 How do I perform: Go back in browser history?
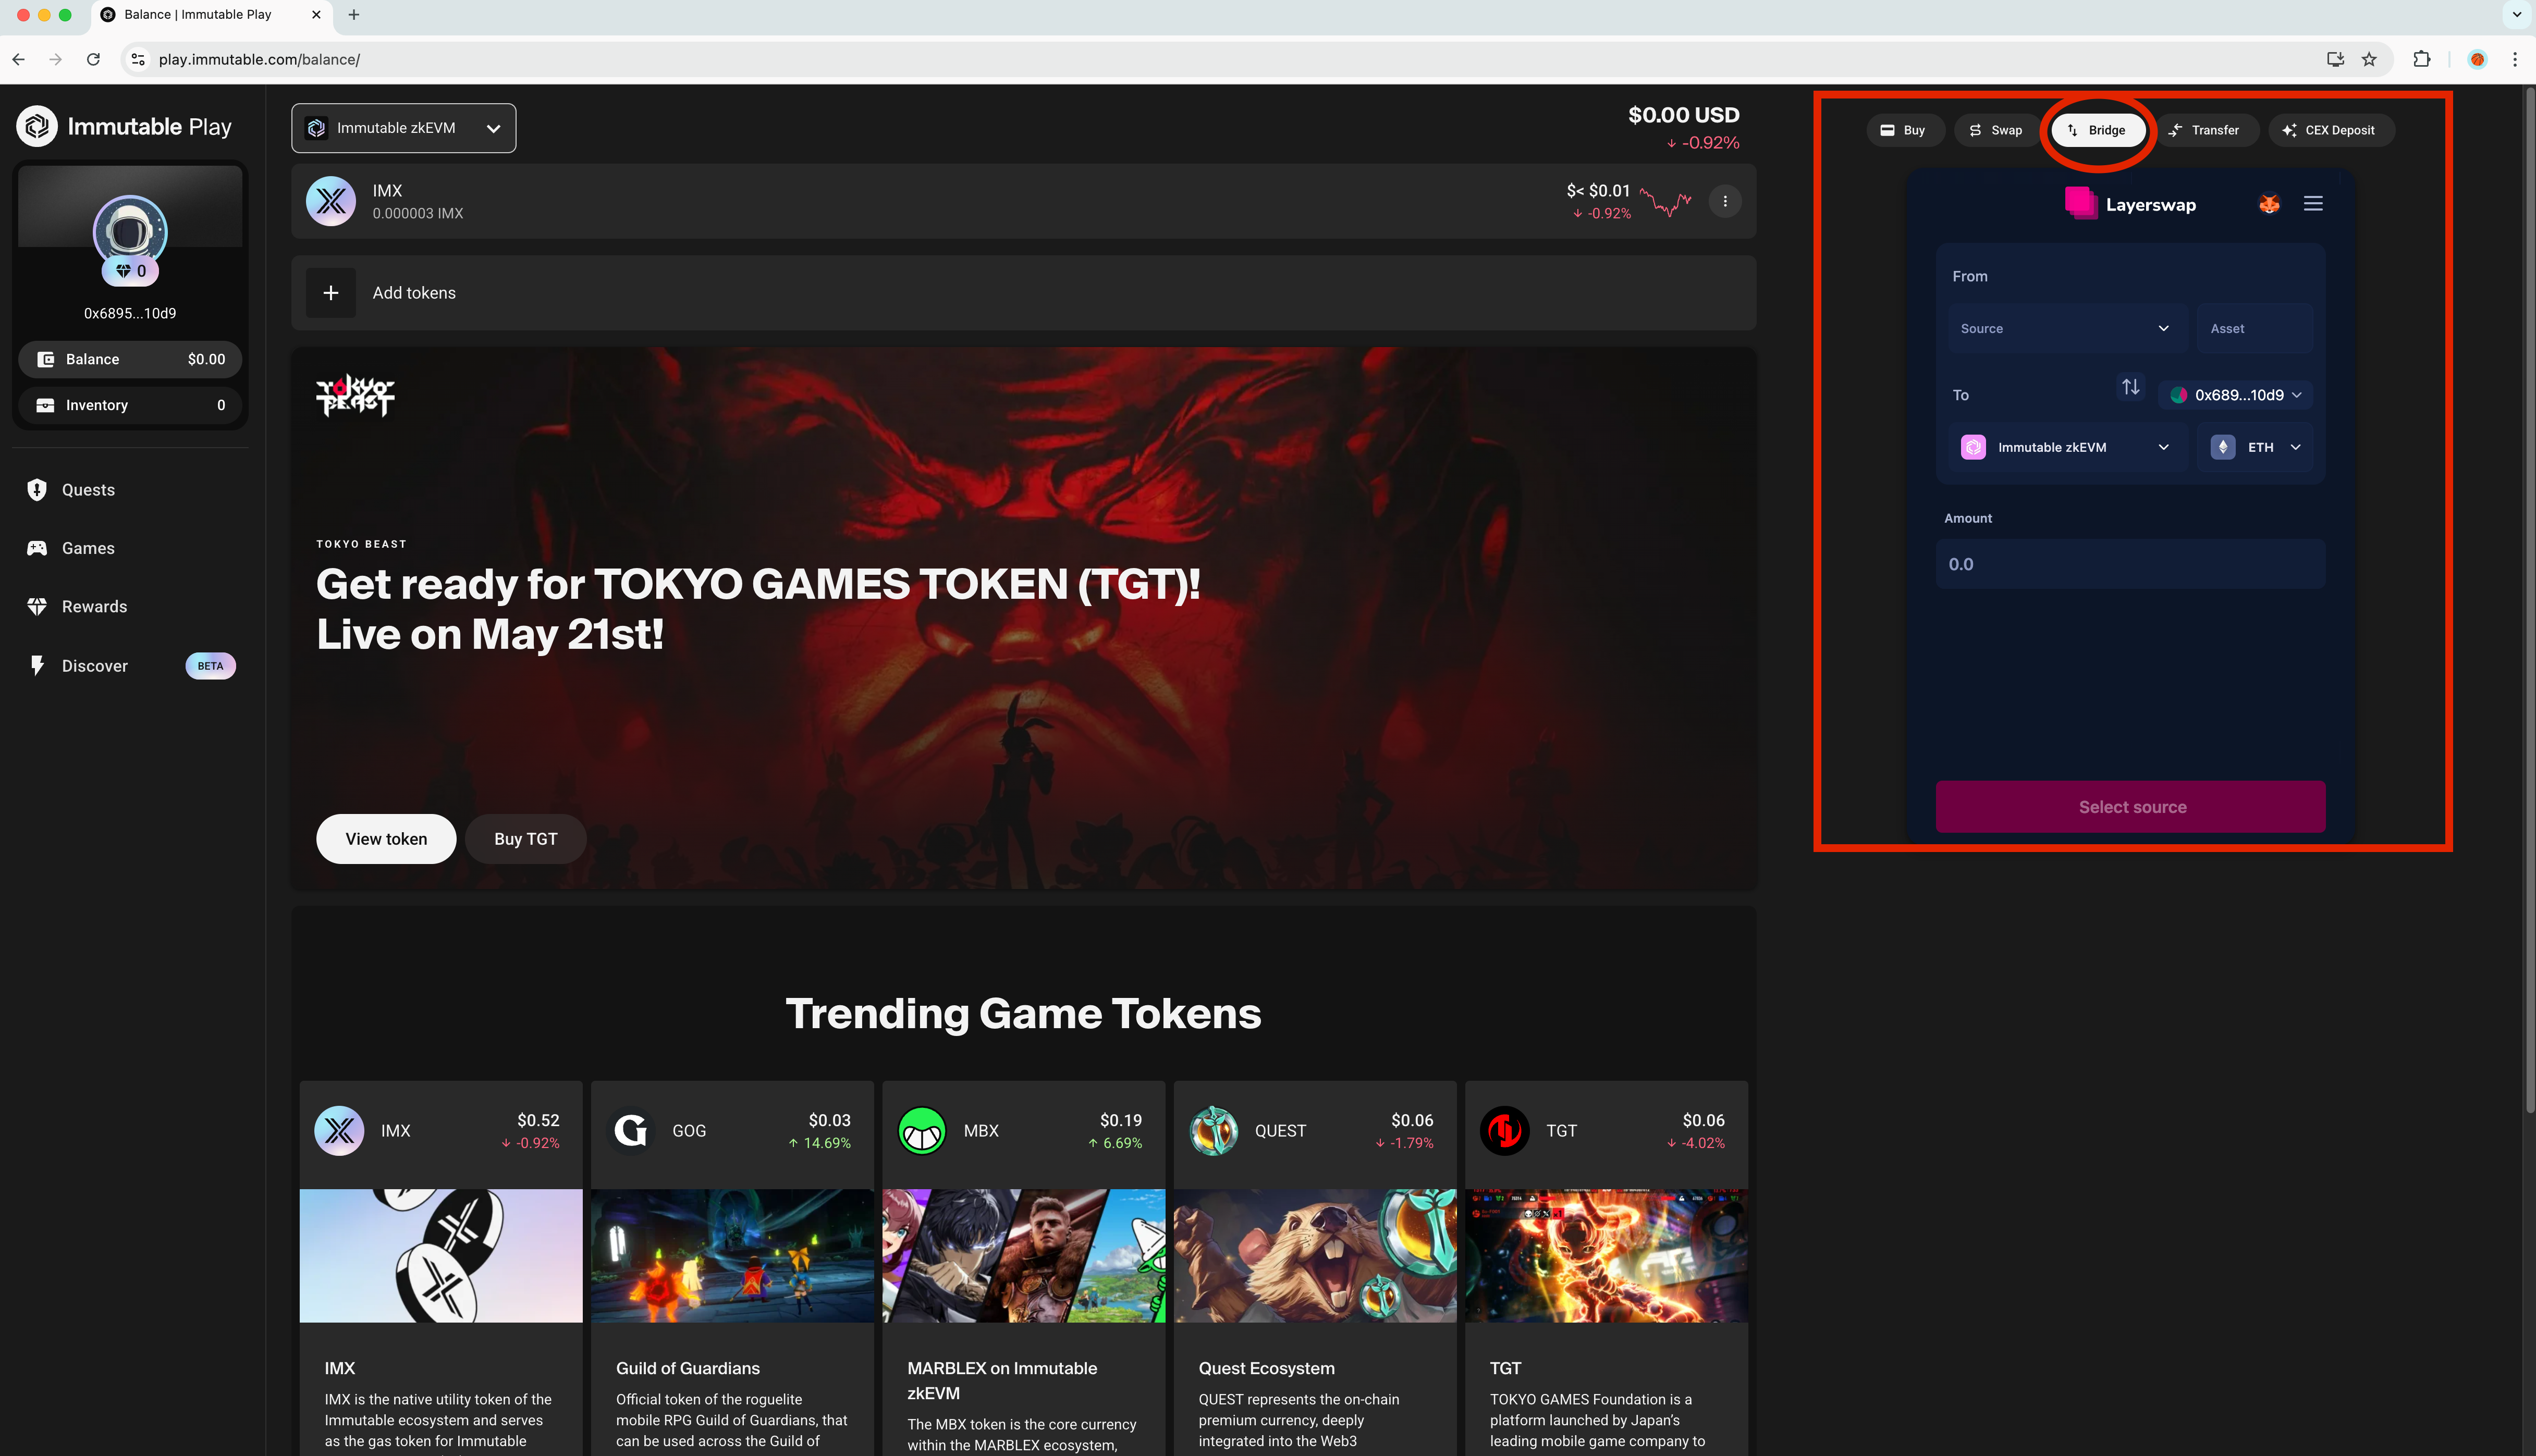coord(19,59)
